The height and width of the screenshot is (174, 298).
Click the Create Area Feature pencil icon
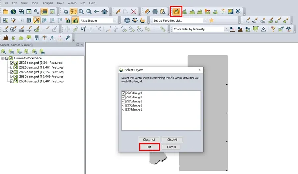pos(270,20)
